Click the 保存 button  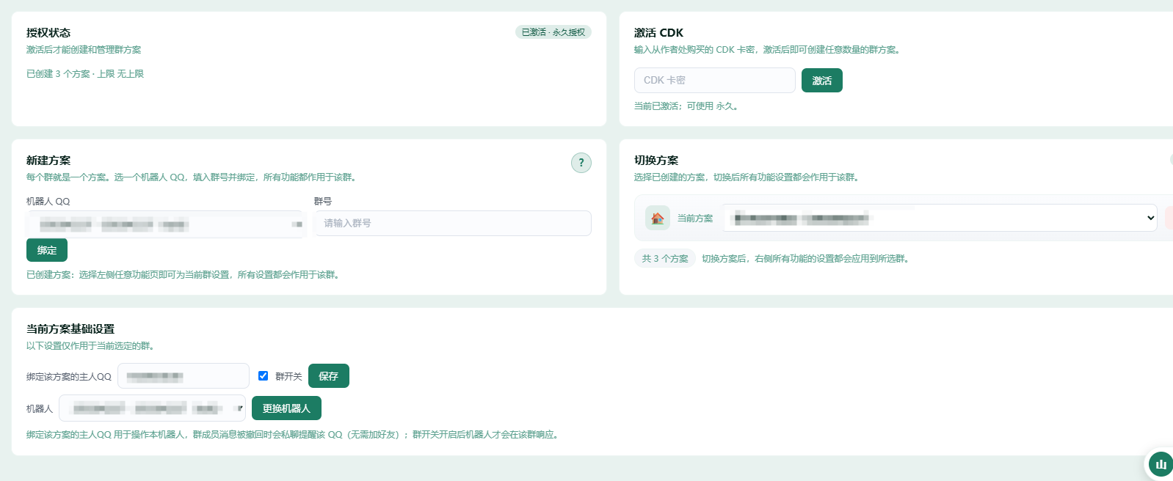[329, 375]
